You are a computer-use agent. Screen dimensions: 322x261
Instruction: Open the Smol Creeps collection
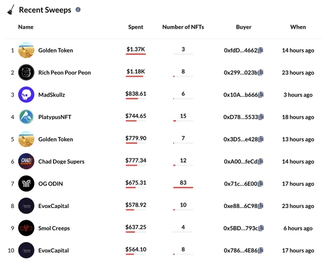coord(54,228)
